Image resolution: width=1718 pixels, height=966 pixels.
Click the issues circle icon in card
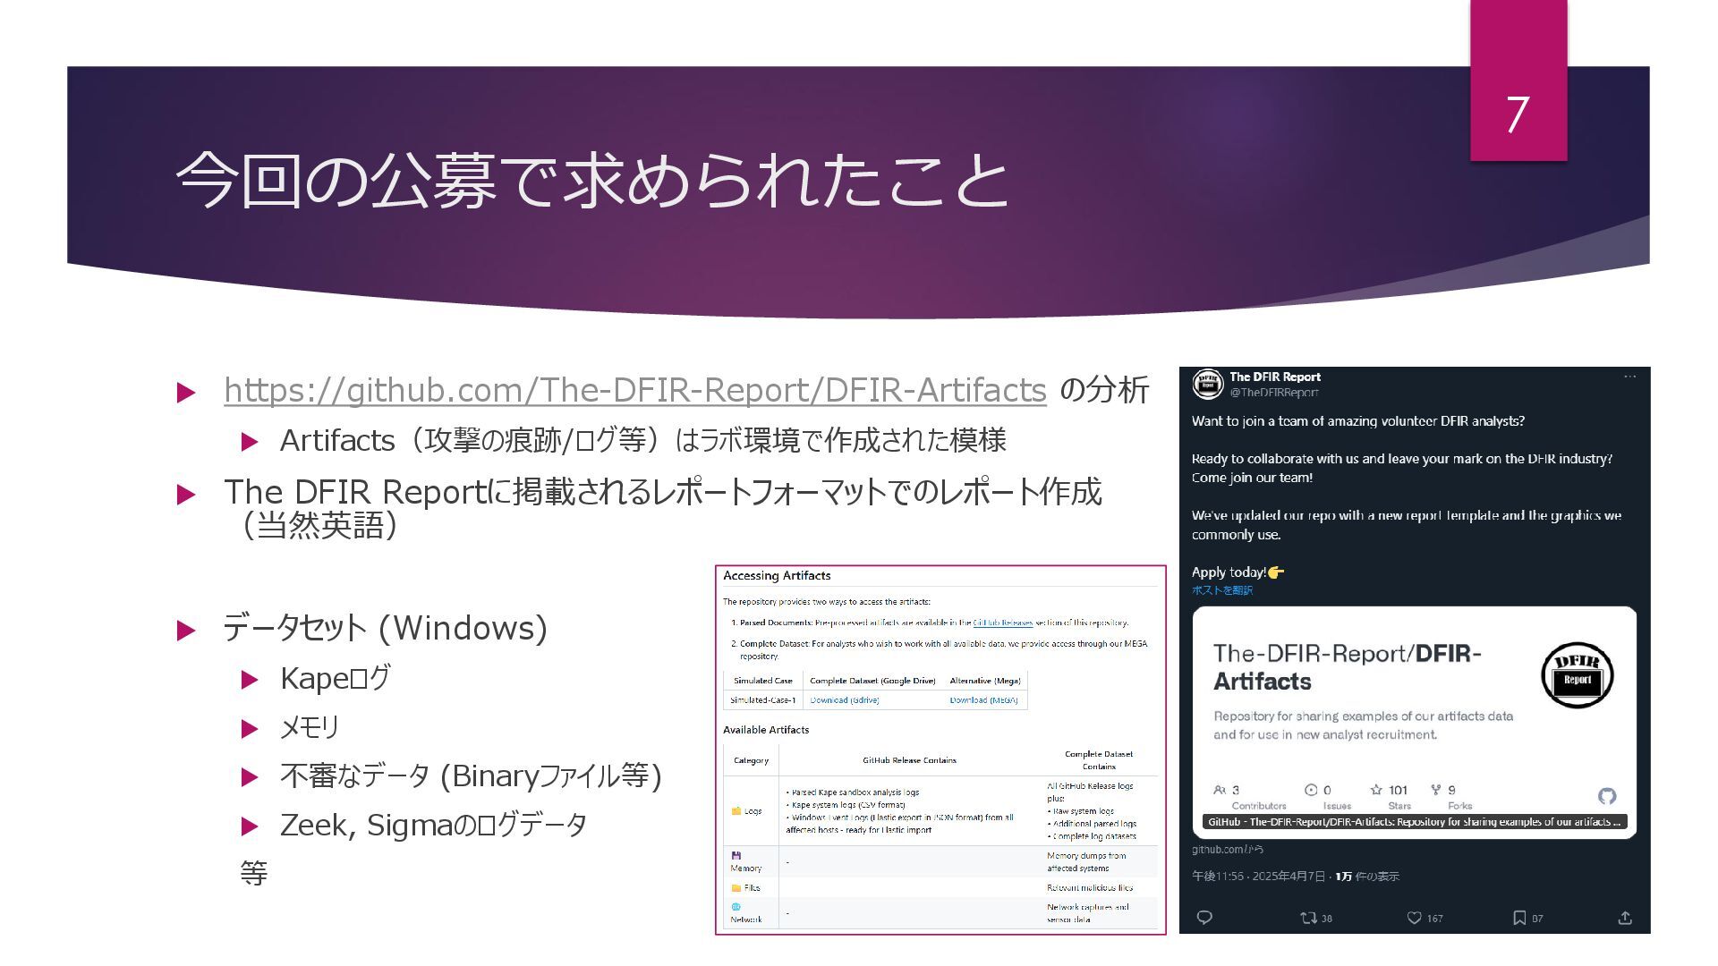click(1311, 790)
